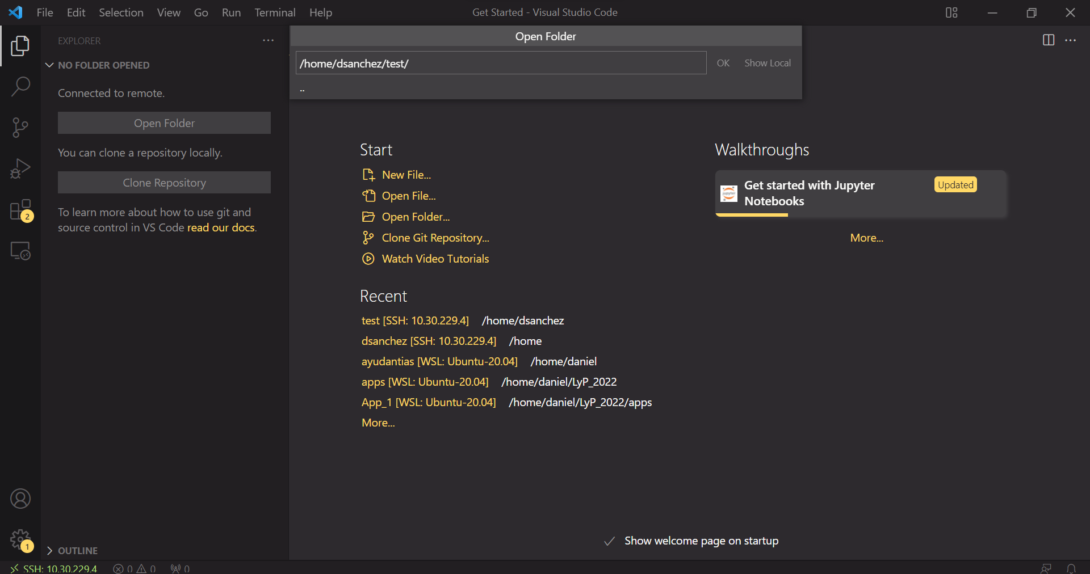Open the Explorer view in activity bar
The image size is (1090, 574).
[x=20, y=46]
